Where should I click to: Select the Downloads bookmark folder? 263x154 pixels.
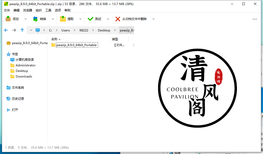point(24,76)
